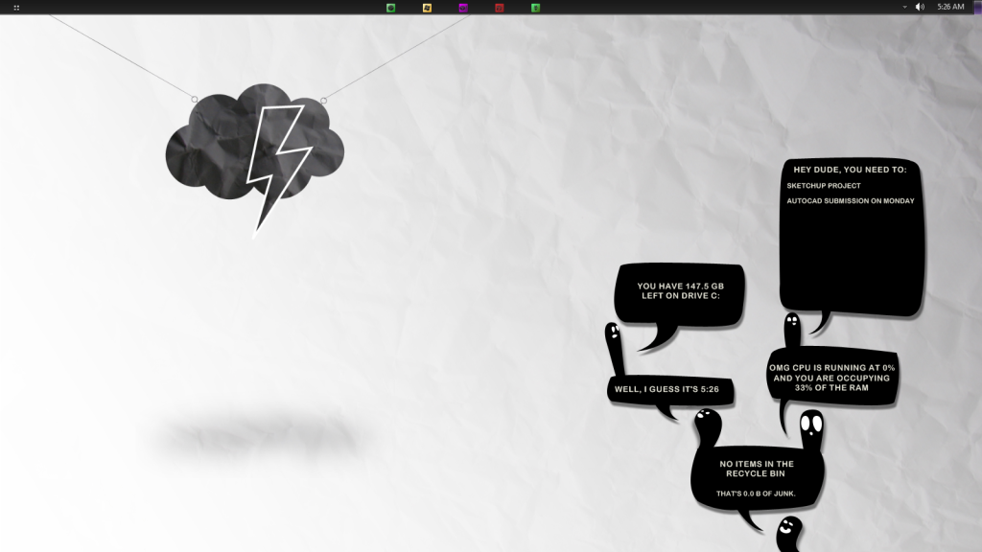Click the drive C: free space bubble
The image size is (982, 552).
click(x=679, y=291)
